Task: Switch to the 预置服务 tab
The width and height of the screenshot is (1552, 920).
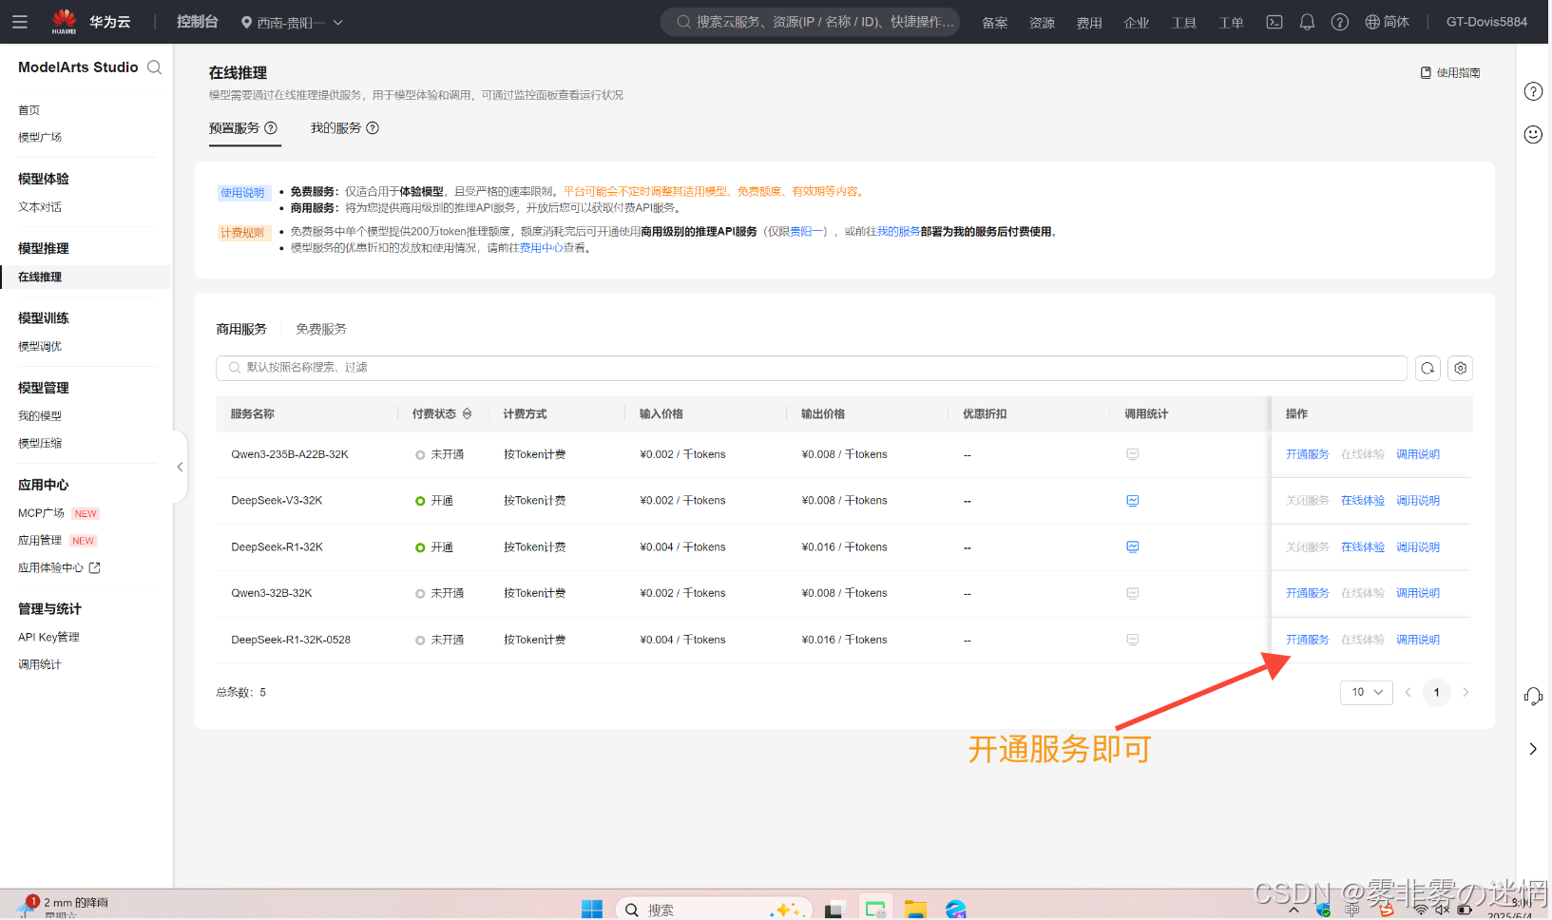Action: [x=234, y=128]
